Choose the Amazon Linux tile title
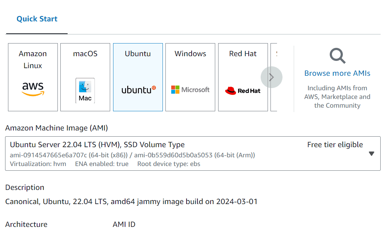This screenshot has width=389, height=228. pos(33,59)
